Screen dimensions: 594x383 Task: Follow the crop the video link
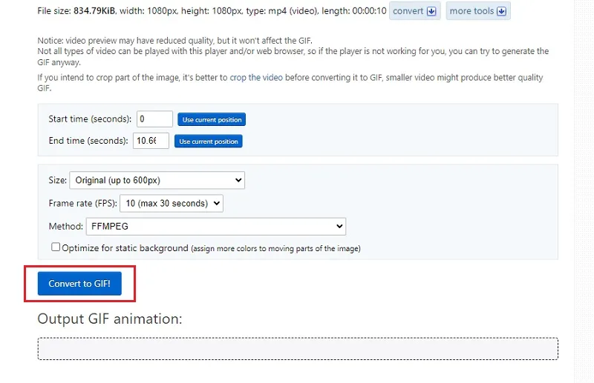coord(256,78)
